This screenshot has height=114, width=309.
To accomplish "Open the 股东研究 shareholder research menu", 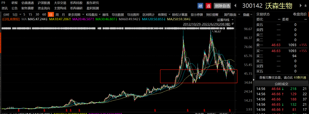I will 93,3.
